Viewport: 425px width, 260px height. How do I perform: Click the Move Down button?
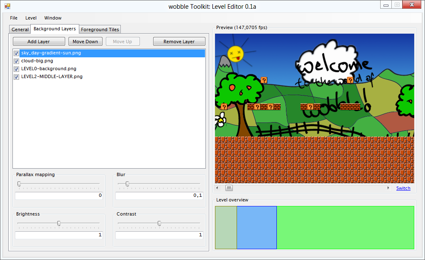85,42
